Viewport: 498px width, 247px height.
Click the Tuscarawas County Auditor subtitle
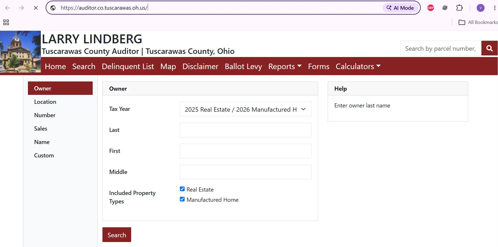138,51
